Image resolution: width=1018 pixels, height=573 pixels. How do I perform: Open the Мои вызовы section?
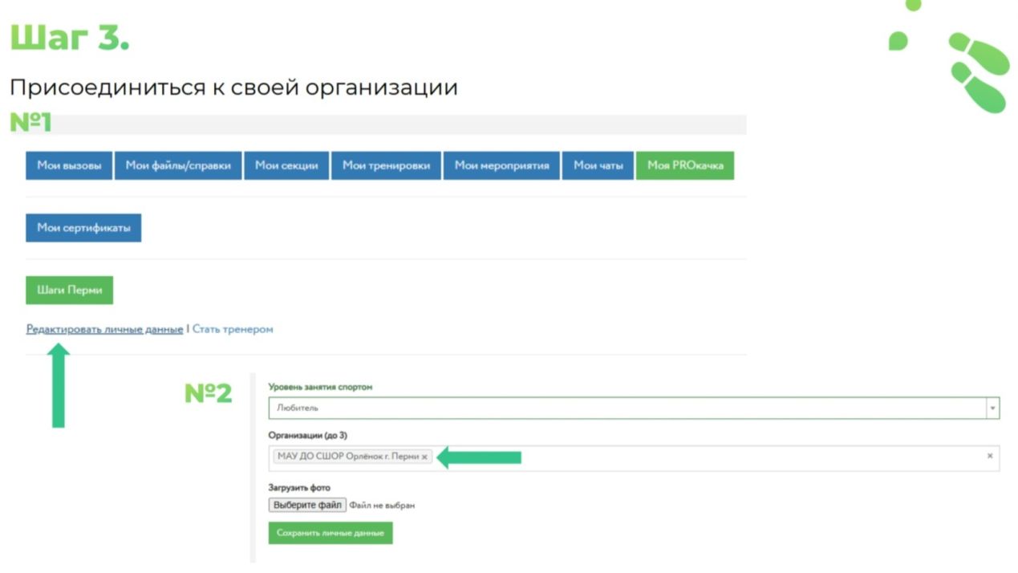[x=69, y=165]
